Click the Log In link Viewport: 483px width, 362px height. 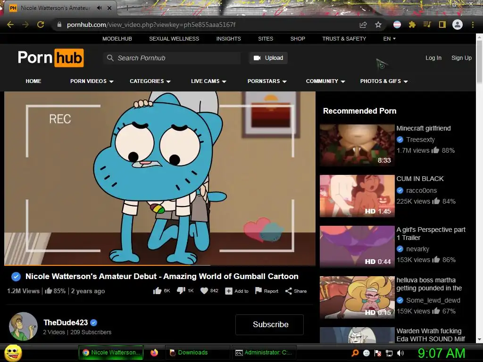[x=433, y=58]
